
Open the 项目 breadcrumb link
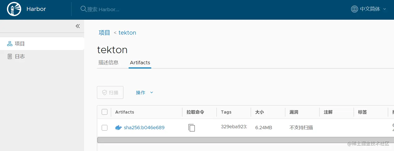(x=104, y=33)
